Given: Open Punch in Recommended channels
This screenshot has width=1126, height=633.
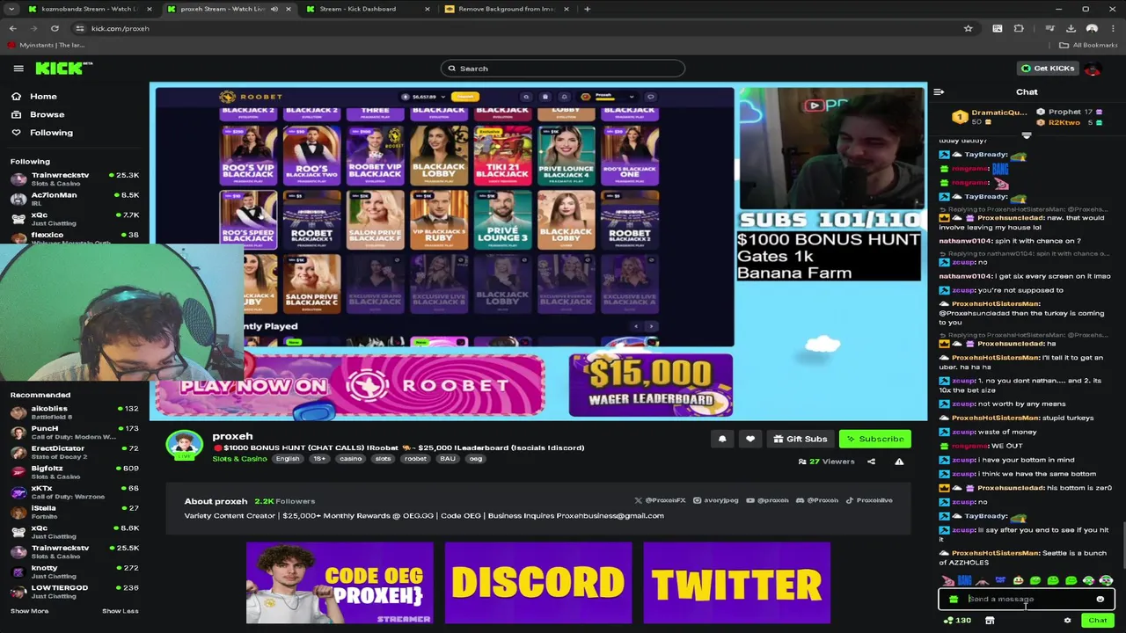Looking at the screenshot, I should click(x=75, y=432).
